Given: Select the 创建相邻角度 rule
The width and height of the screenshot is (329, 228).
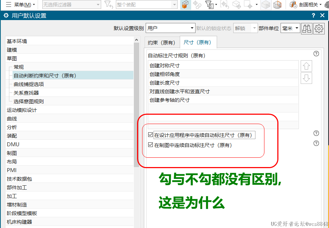Looking at the screenshot, I should pos(223,74).
